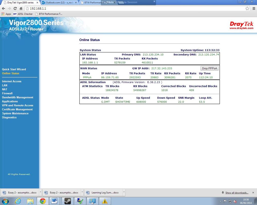Open the Internet Access menu
The height and width of the screenshot is (205, 257).
12,81
